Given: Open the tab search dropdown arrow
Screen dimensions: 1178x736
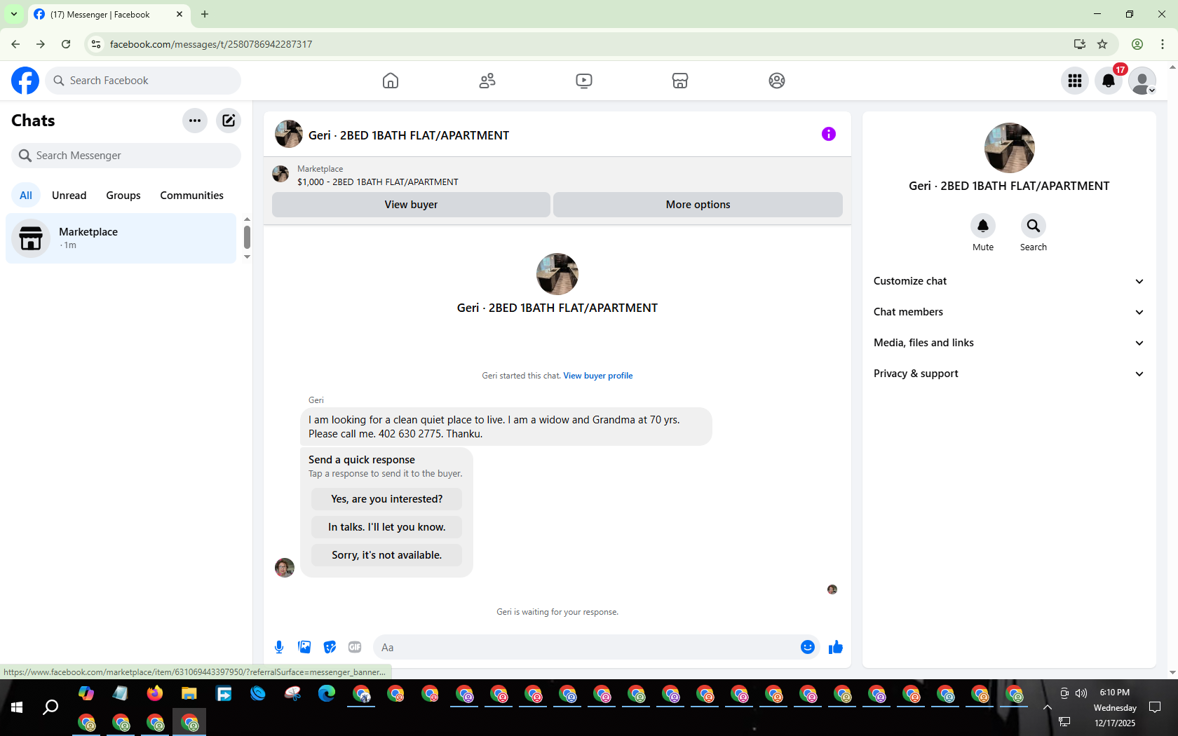Looking at the screenshot, I should pos(14,14).
